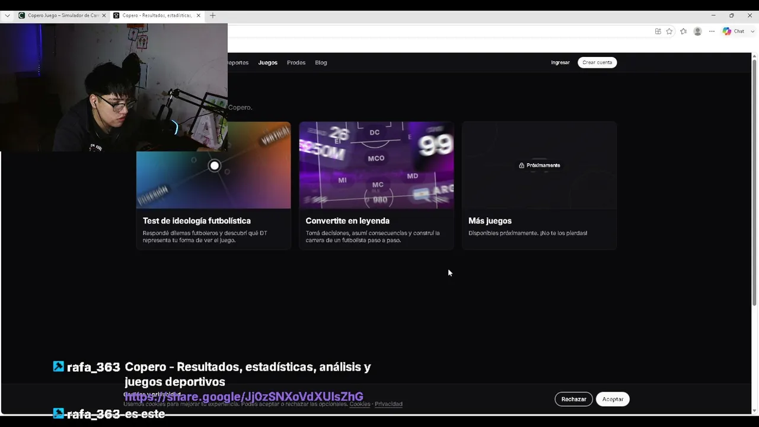Open the Prodes navigation item

[x=296, y=62]
